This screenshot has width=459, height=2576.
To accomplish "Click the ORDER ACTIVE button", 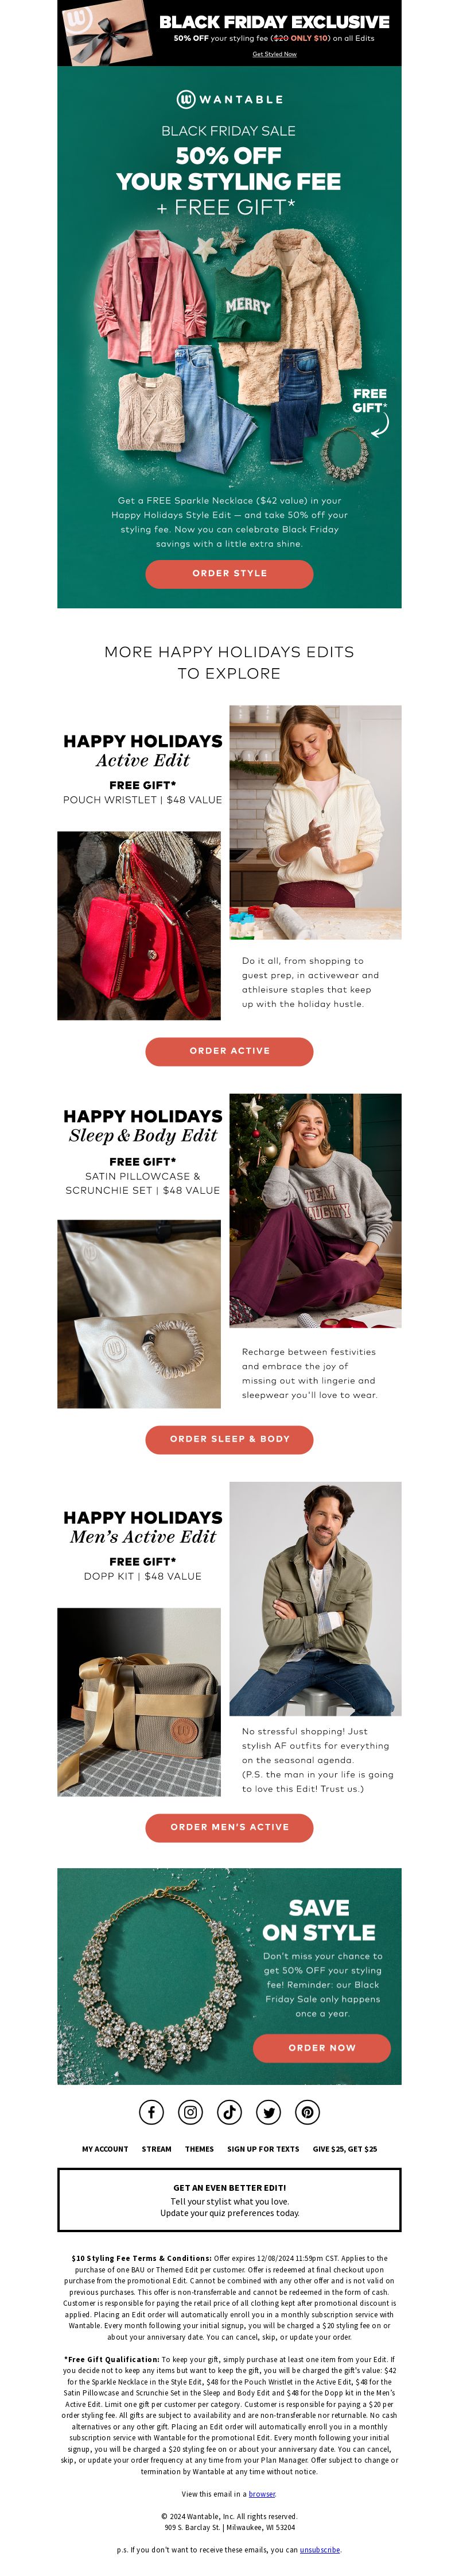I will point(229,1051).
